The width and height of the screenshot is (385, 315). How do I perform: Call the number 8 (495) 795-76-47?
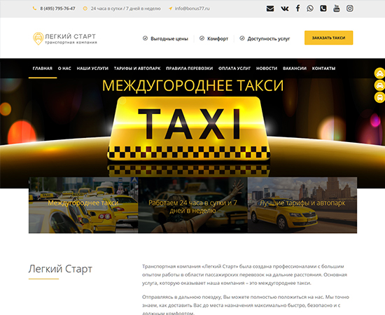click(x=57, y=8)
